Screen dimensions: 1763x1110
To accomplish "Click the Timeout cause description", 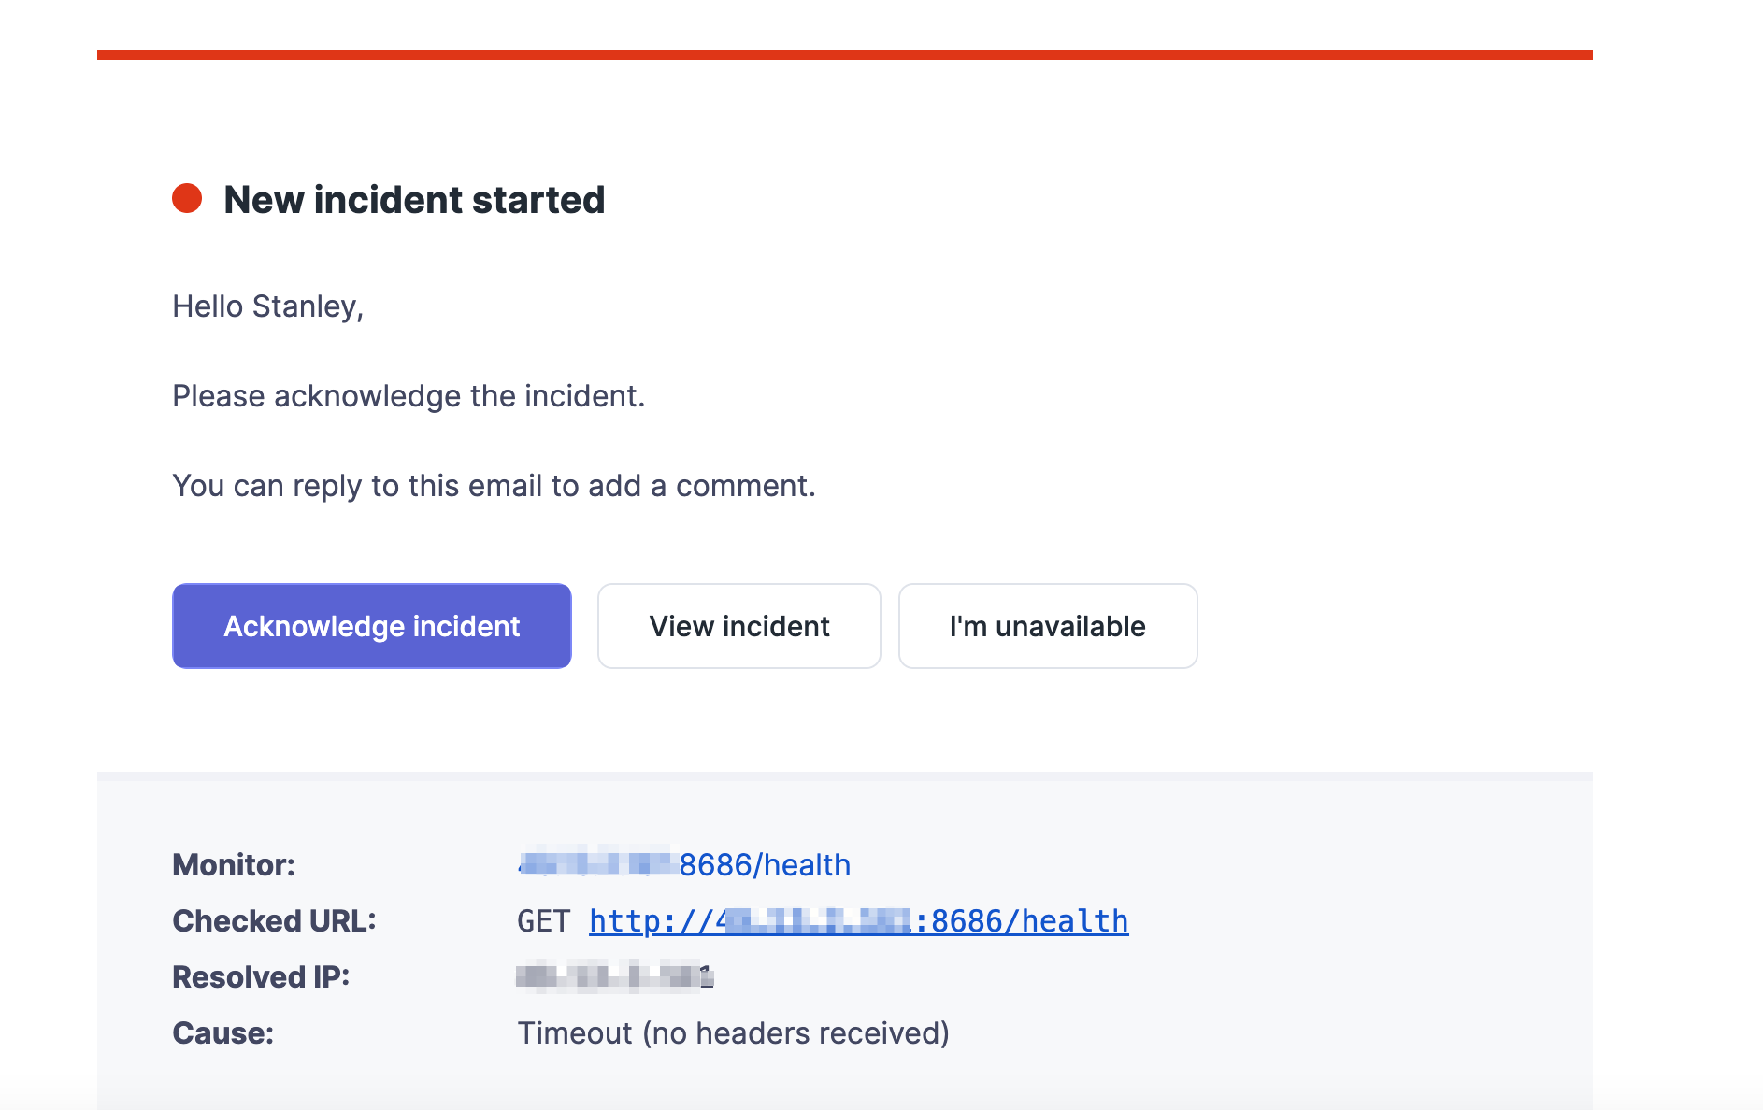I will pos(733,1032).
